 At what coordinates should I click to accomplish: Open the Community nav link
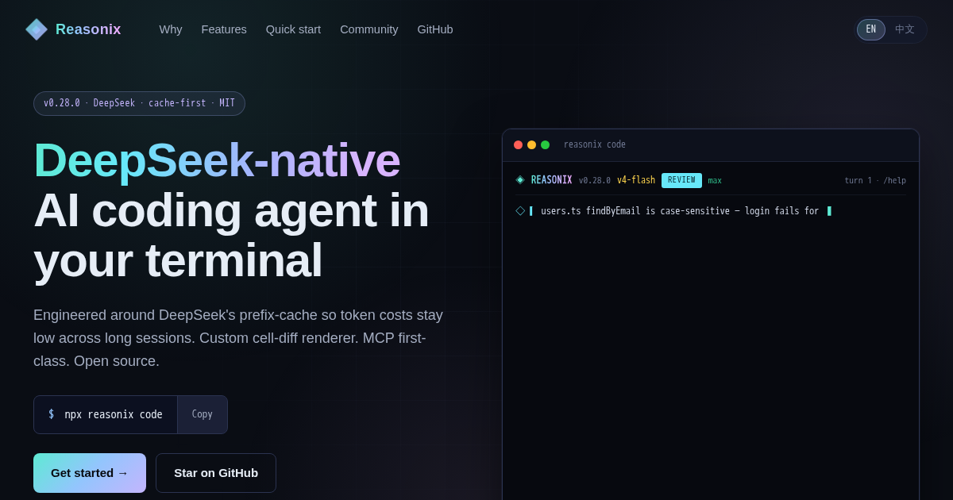point(369,29)
